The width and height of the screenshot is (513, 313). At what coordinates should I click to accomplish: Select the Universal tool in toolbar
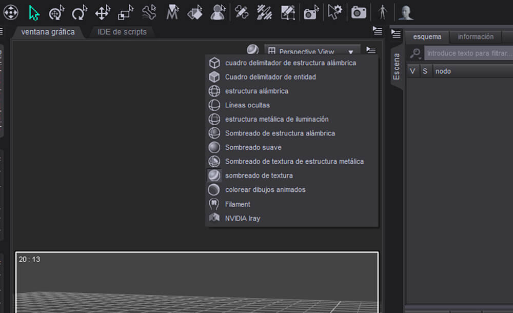56,13
